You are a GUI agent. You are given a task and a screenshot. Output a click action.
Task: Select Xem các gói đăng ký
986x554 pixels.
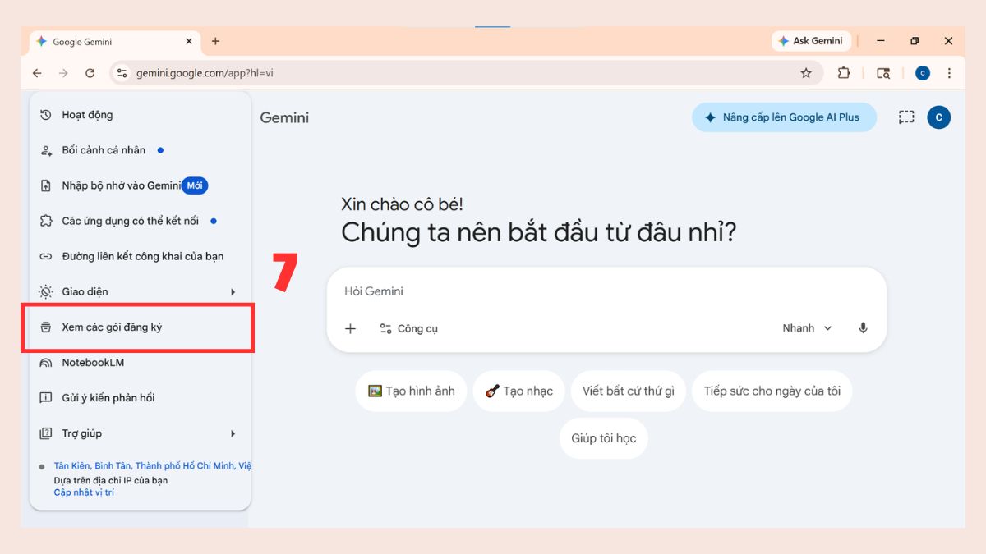pyautogui.click(x=140, y=327)
